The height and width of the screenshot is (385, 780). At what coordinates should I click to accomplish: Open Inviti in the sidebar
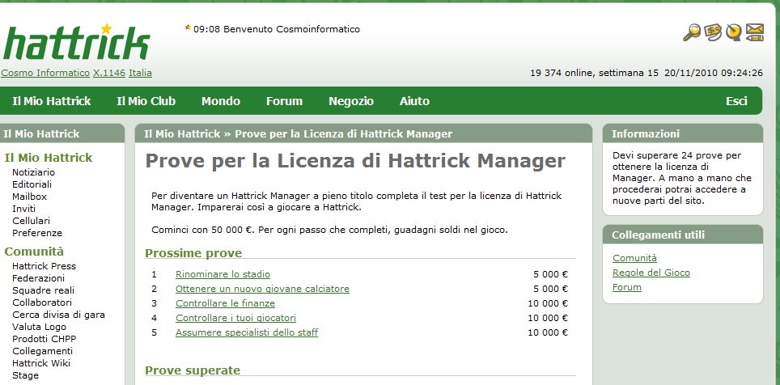[24, 209]
